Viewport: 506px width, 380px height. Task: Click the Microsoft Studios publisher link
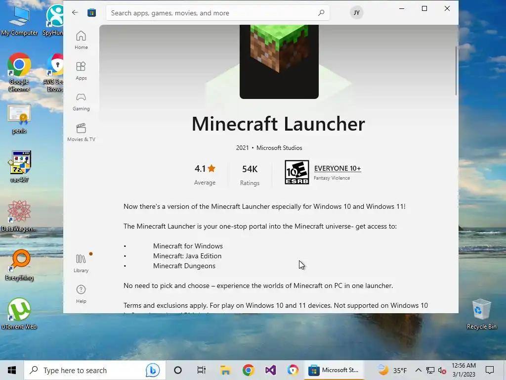point(279,147)
